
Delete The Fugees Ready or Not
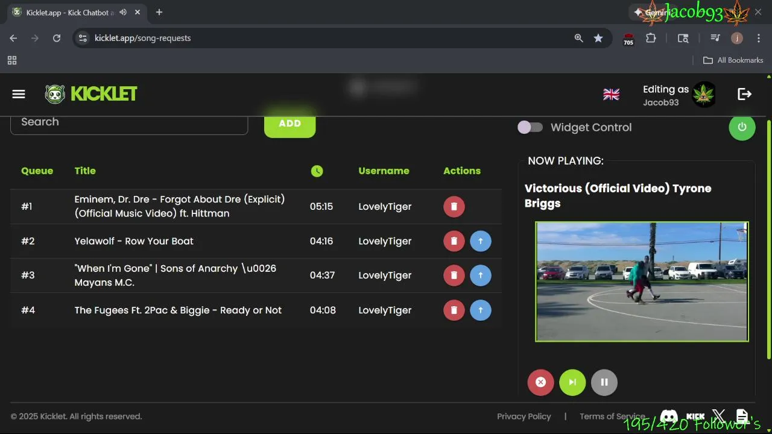click(x=454, y=310)
